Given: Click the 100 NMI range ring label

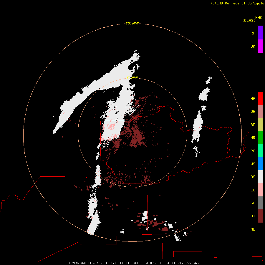Looking at the screenshot, I should (132, 23).
